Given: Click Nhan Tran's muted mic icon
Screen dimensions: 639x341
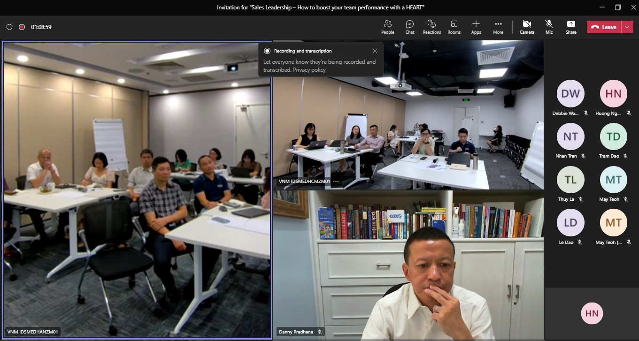Looking at the screenshot, I should (583, 156).
